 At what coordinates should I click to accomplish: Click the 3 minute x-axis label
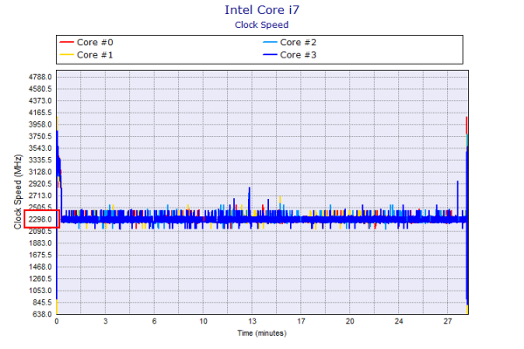(x=106, y=322)
